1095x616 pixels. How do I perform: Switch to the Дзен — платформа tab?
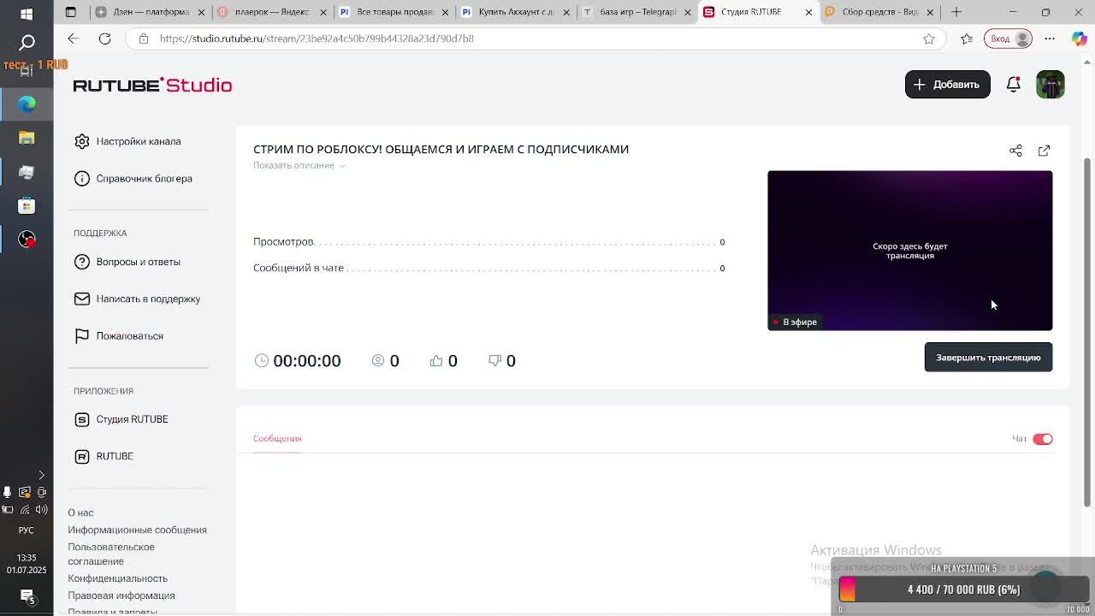[147, 12]
